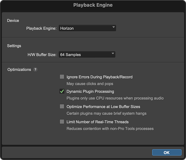Click the 'H/W Buffer Size:' field label

[x=42, y=55]
